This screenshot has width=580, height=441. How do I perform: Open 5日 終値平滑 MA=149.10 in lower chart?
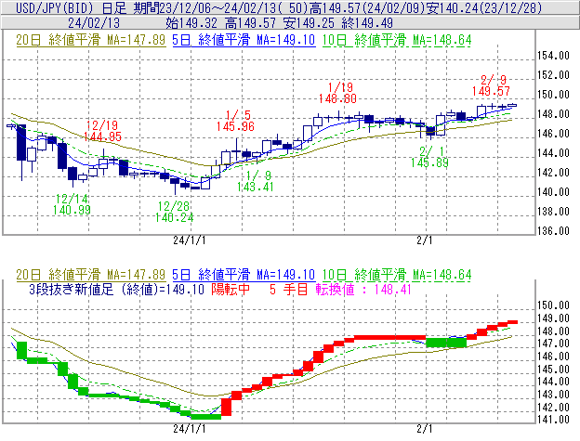[x=244, y=275]
